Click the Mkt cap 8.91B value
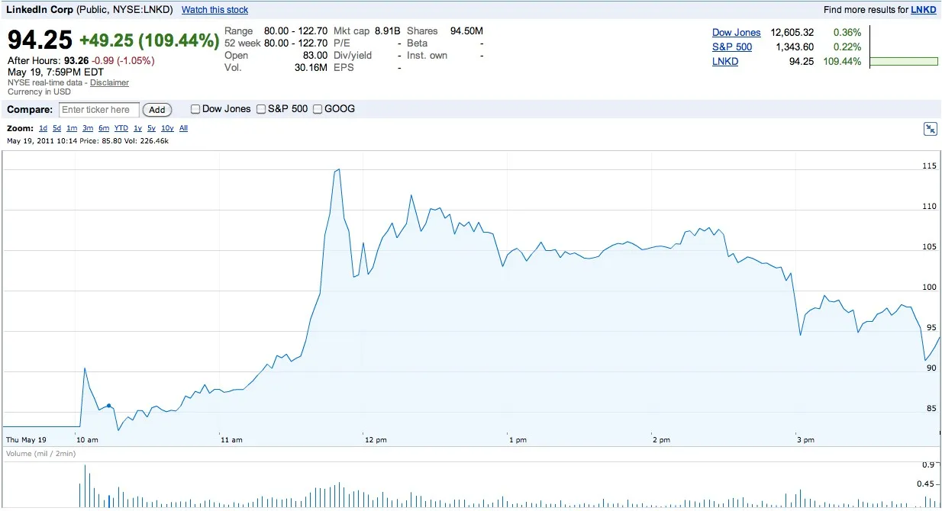Screen dimensions: 942x511 click(x=387, y=31)
